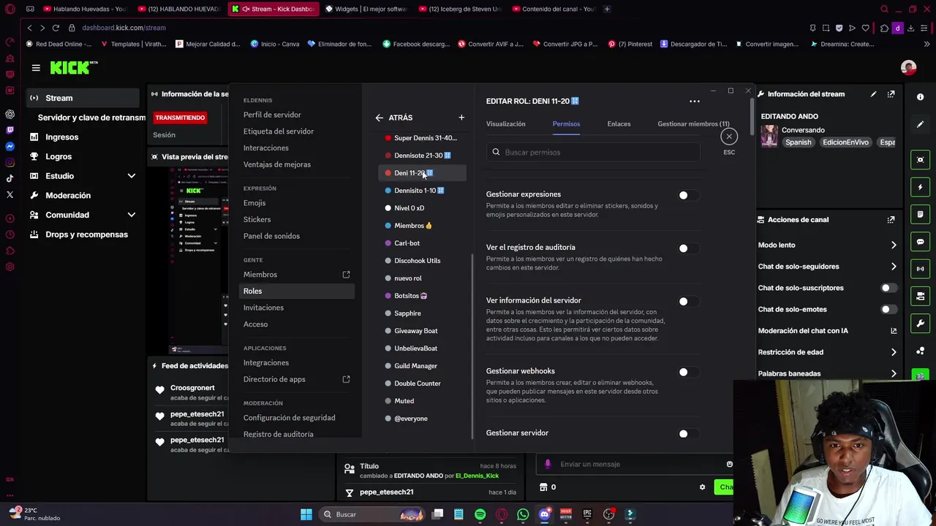Switch to Visualización tab
936x526 pixels.
506,124
